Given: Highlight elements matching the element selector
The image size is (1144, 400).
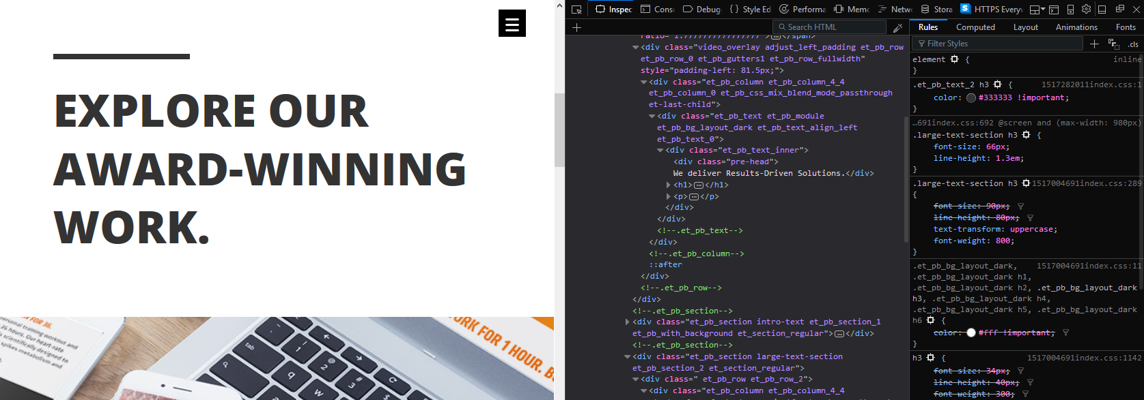Looking at the screenshot, I should click(955, 59).
